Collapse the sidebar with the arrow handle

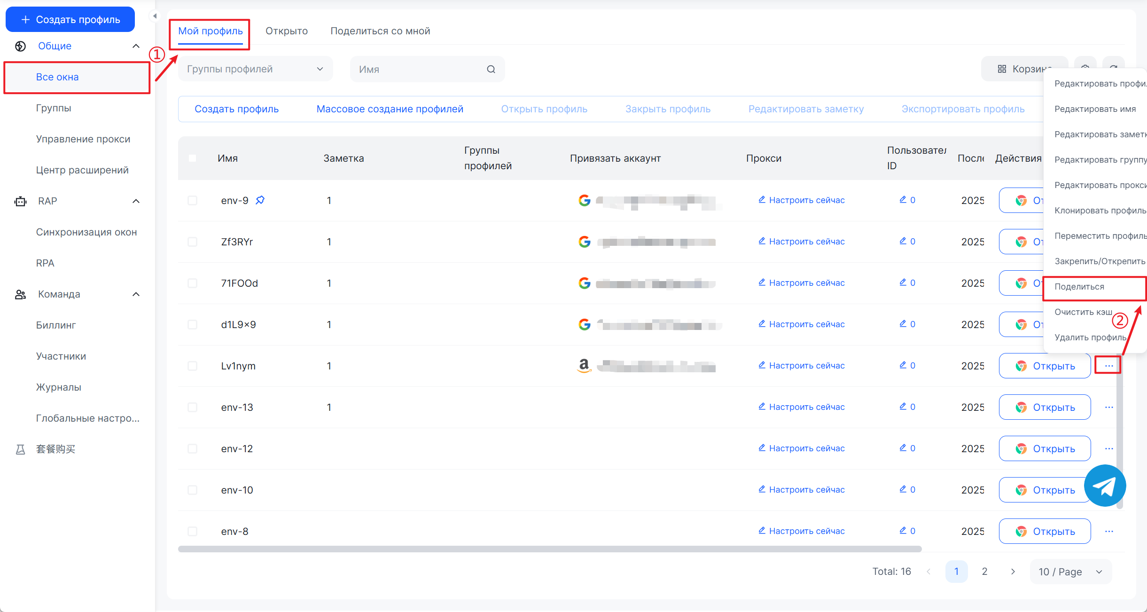tap(155, 16)
